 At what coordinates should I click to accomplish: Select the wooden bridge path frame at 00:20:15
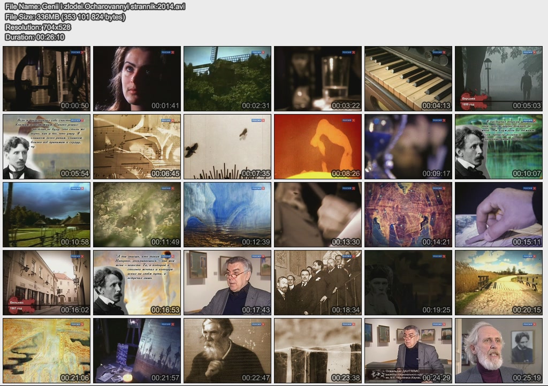click(499, 282)
